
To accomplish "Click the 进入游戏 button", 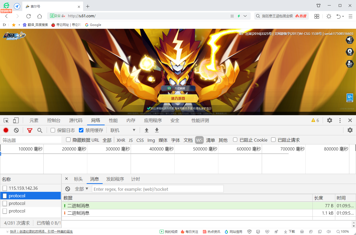I will coord(178,98).
